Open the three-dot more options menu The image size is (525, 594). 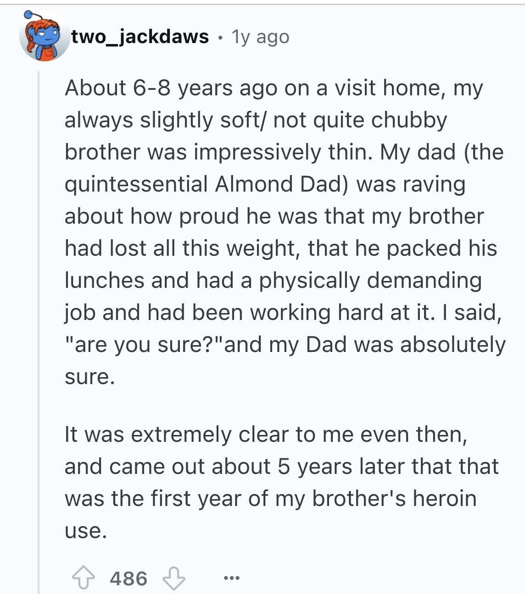point(232,578)
